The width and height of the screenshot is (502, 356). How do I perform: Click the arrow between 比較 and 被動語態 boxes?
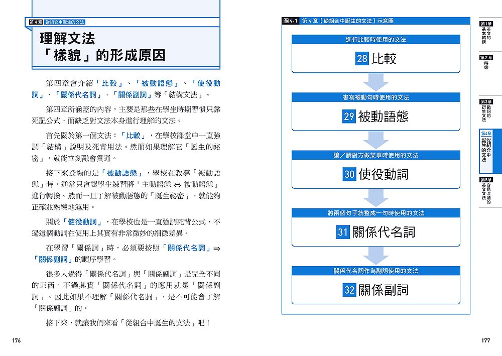376,82
